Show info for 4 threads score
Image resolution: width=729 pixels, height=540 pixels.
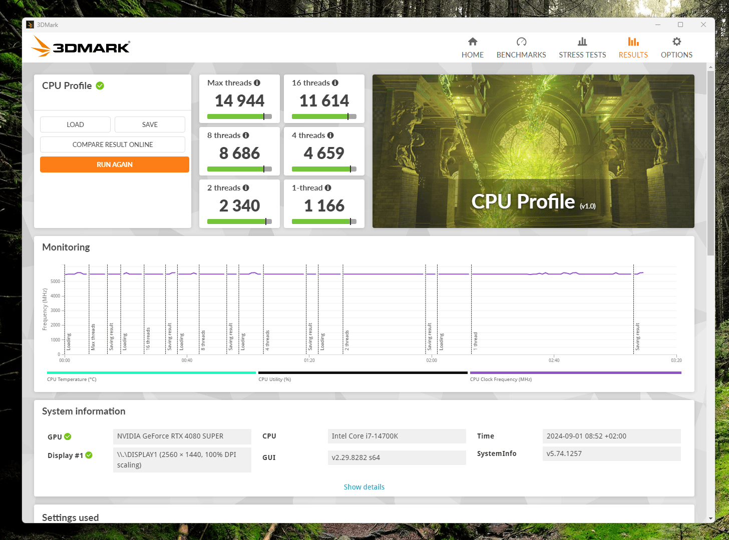[x=330, y=135]
